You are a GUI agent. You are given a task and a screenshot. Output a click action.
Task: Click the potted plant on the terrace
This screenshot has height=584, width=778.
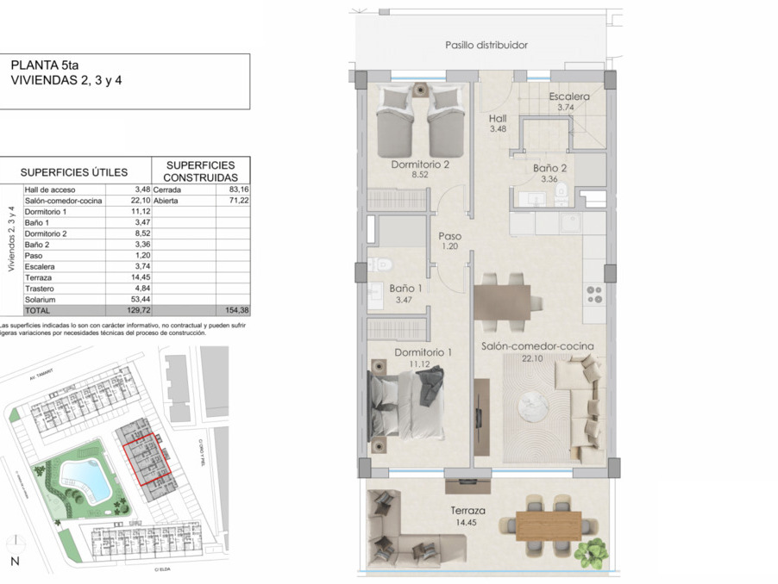592,549
